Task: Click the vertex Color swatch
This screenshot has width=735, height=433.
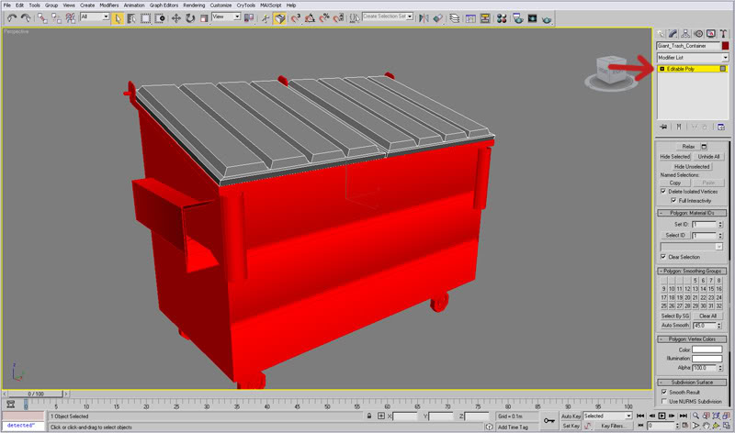Action: [x=707, y=350]
